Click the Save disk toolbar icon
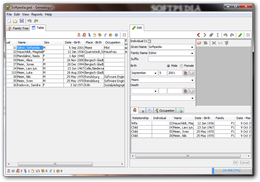 point(22,21)
